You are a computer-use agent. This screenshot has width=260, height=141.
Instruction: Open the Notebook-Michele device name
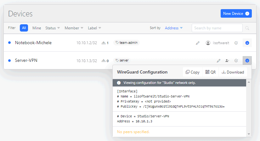click(x=33, y=43)
